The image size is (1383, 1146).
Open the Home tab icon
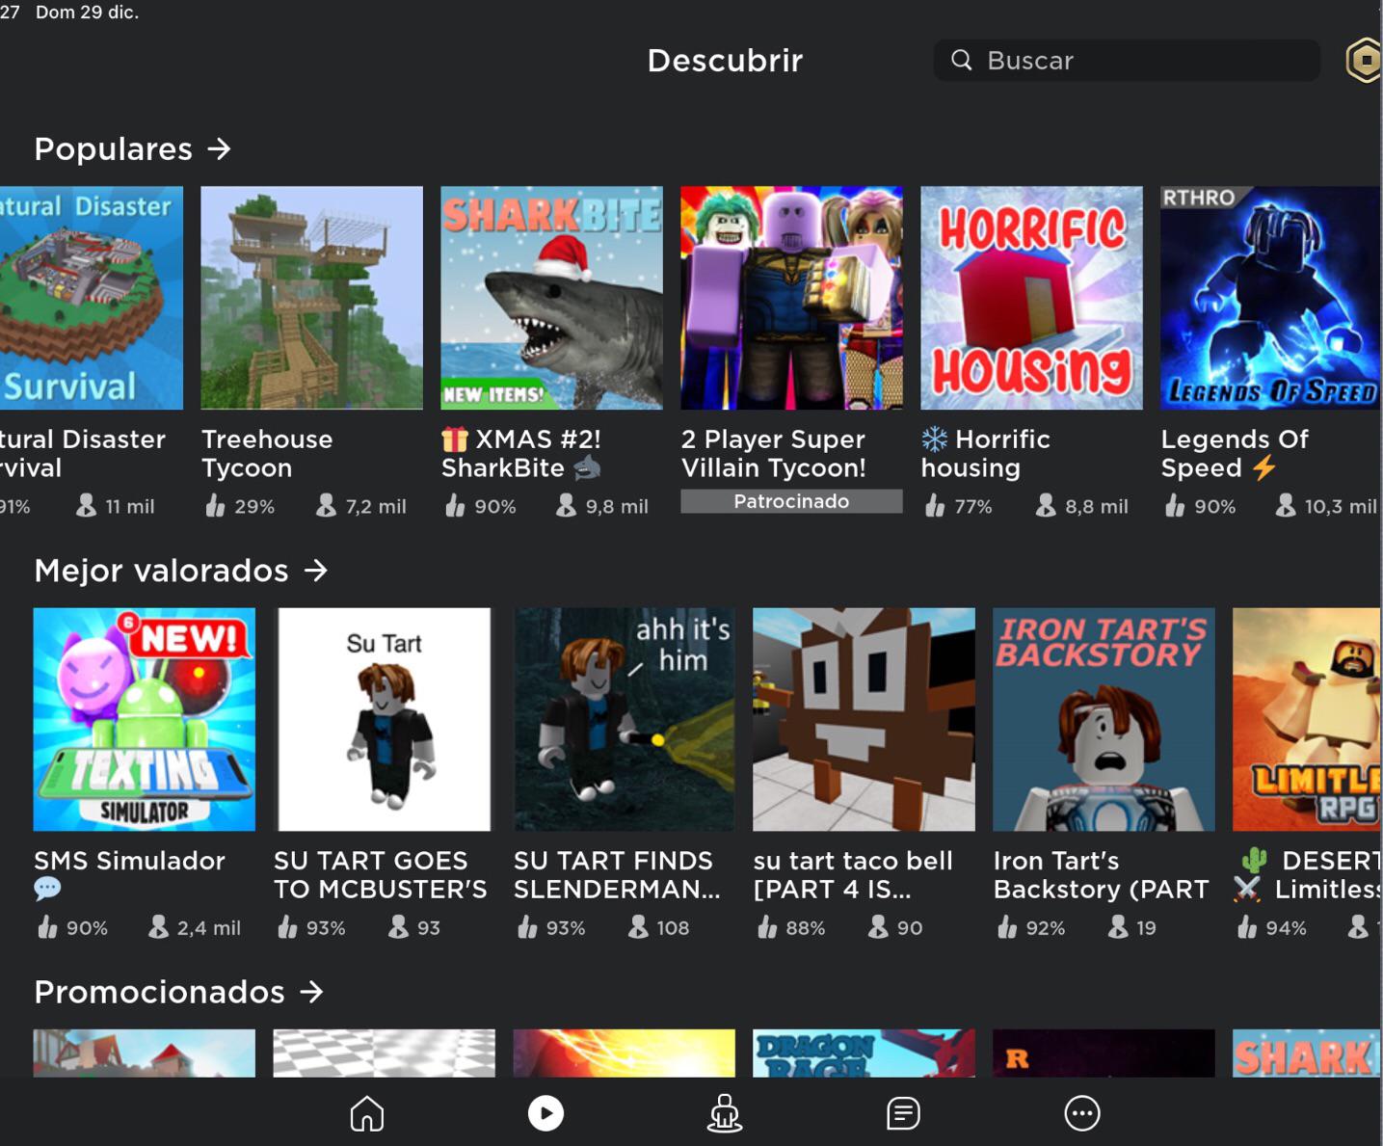tap(366, 1113)
